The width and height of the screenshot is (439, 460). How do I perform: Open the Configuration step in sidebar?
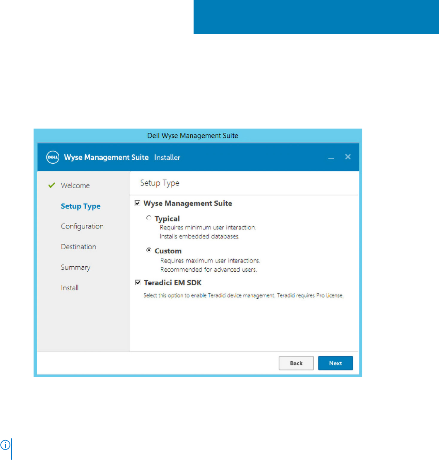pyautogui.click(x=82, y=226)
